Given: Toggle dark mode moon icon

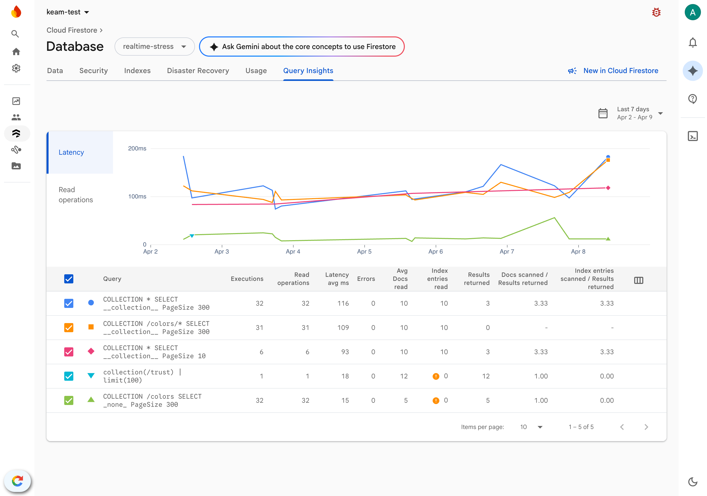Looking at the screenshot, I should pyautogui.click(x=693, y=482).
